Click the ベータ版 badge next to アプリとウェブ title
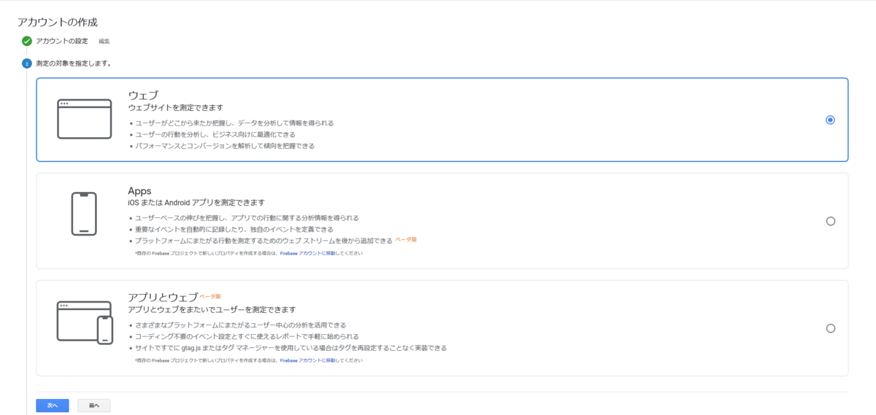The width and height of the screenshot is (876, 415). pos(210,296)
